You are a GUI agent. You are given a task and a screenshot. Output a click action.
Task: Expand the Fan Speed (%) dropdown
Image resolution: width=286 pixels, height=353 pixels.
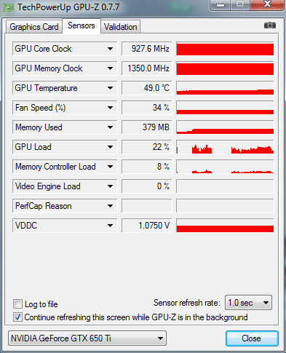[x=110, y=108]
